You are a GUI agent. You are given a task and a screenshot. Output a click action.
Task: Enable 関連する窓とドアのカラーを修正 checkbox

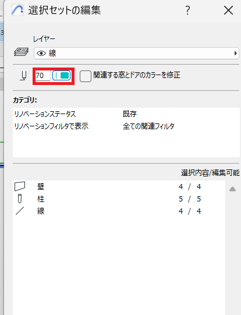point(86,76)
